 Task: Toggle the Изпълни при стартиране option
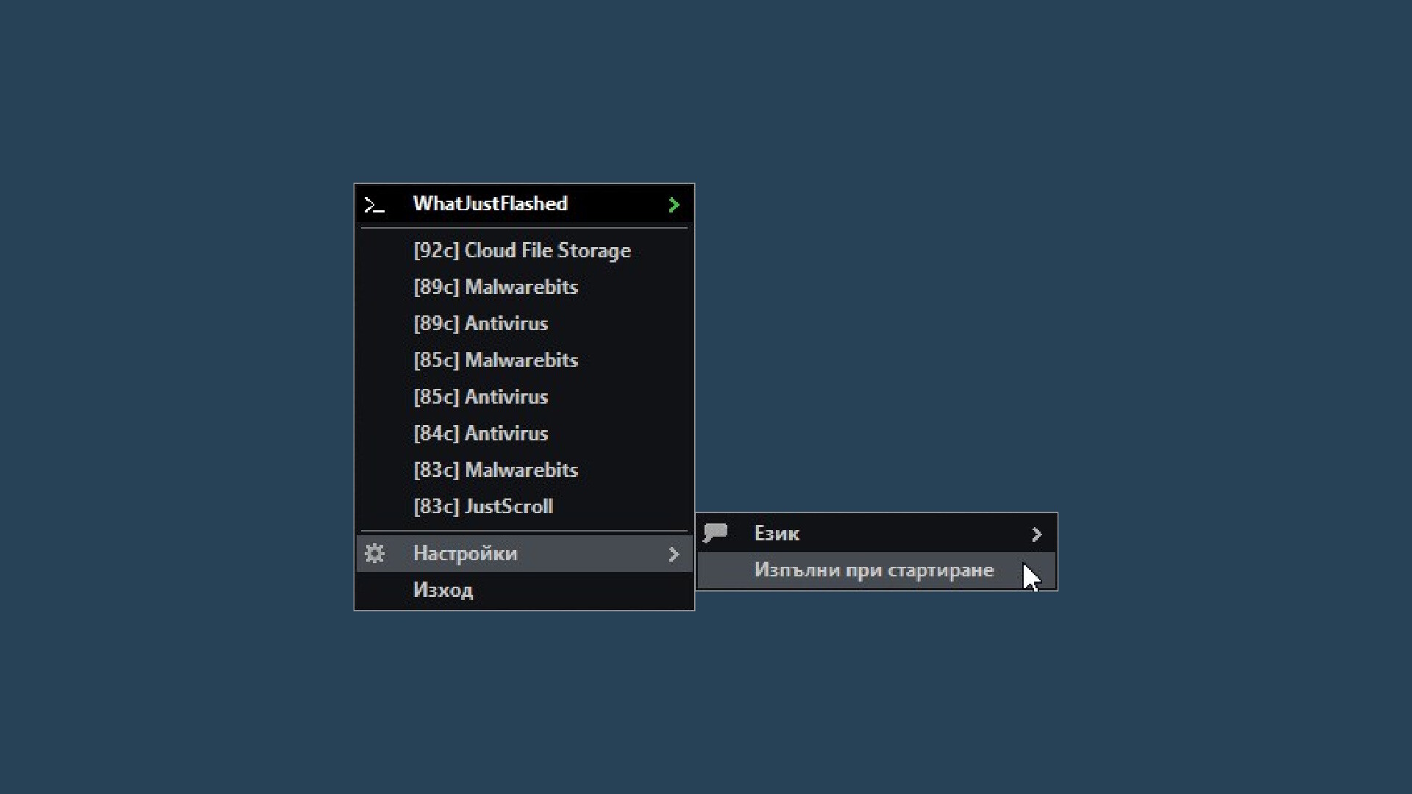(x=874, y=571)
